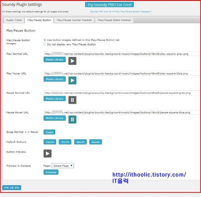Click the 'Swap Normal <-> Hover' label

click(x=22, y=132)
